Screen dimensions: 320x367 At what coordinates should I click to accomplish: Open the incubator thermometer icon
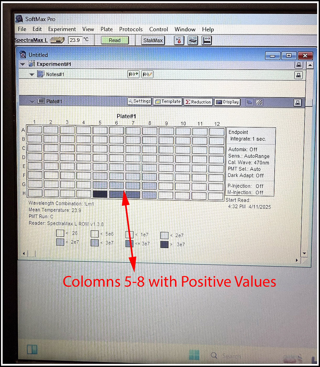point(179,40)
